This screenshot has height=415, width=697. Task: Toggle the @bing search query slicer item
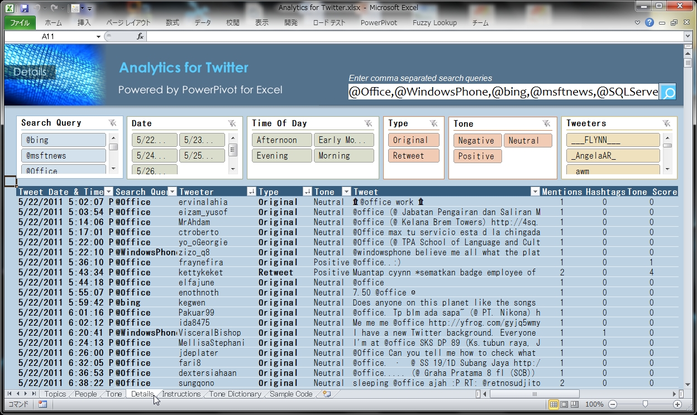63,140
